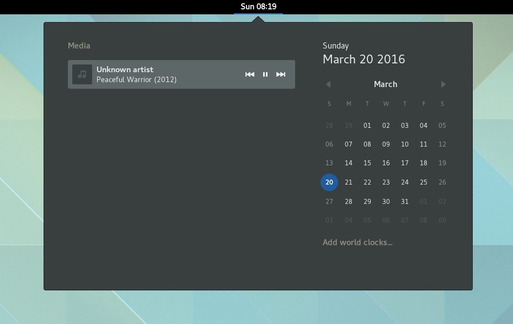
Task: Select day 11 in the calendar
Action: [423, 144]
